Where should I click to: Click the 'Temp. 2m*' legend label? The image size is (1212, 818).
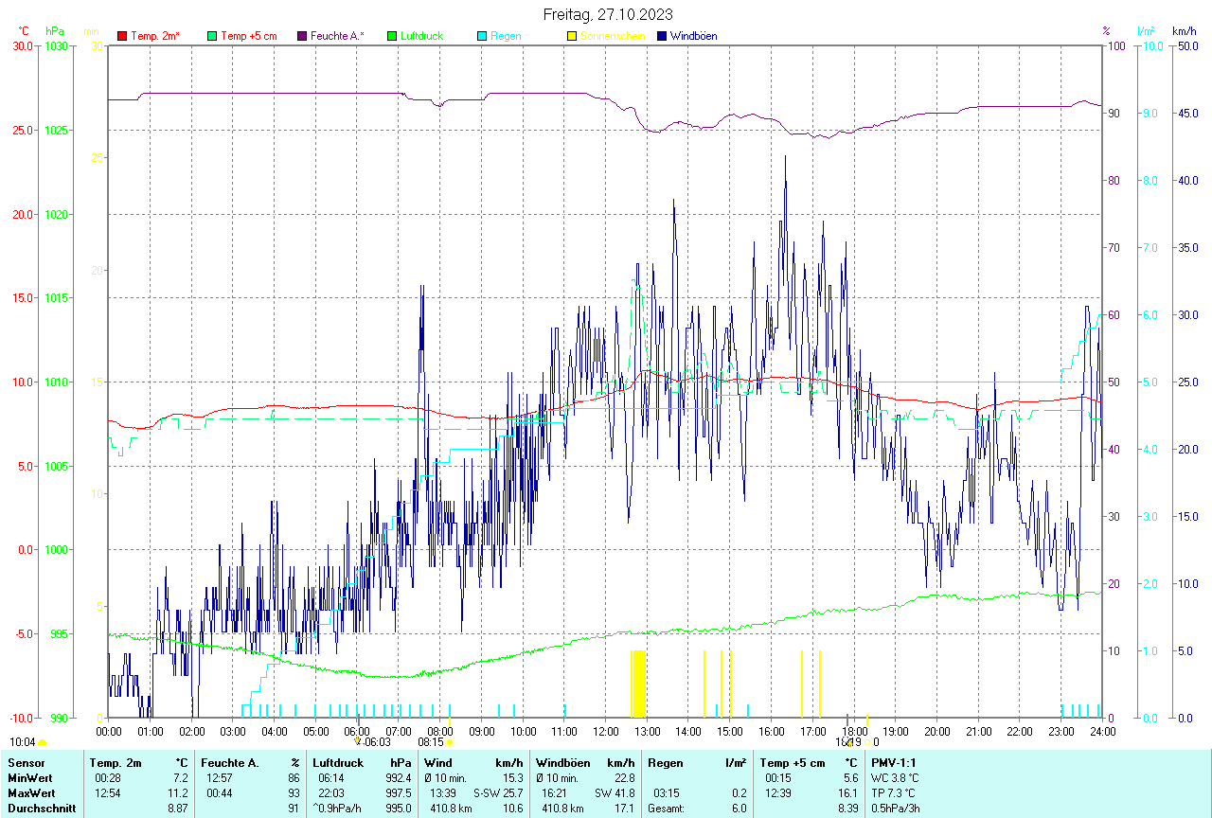point(155,36)
